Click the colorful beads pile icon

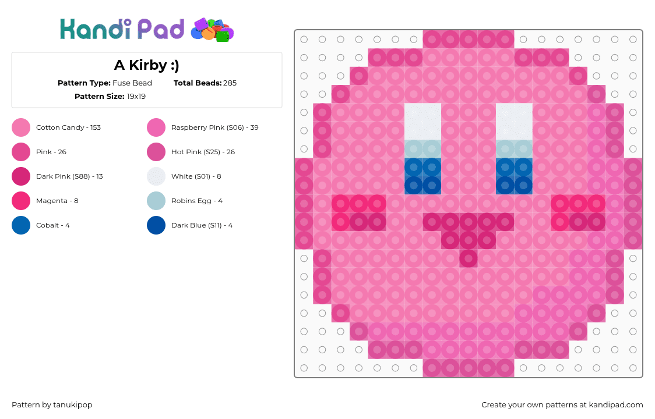[x=212, y=30]
